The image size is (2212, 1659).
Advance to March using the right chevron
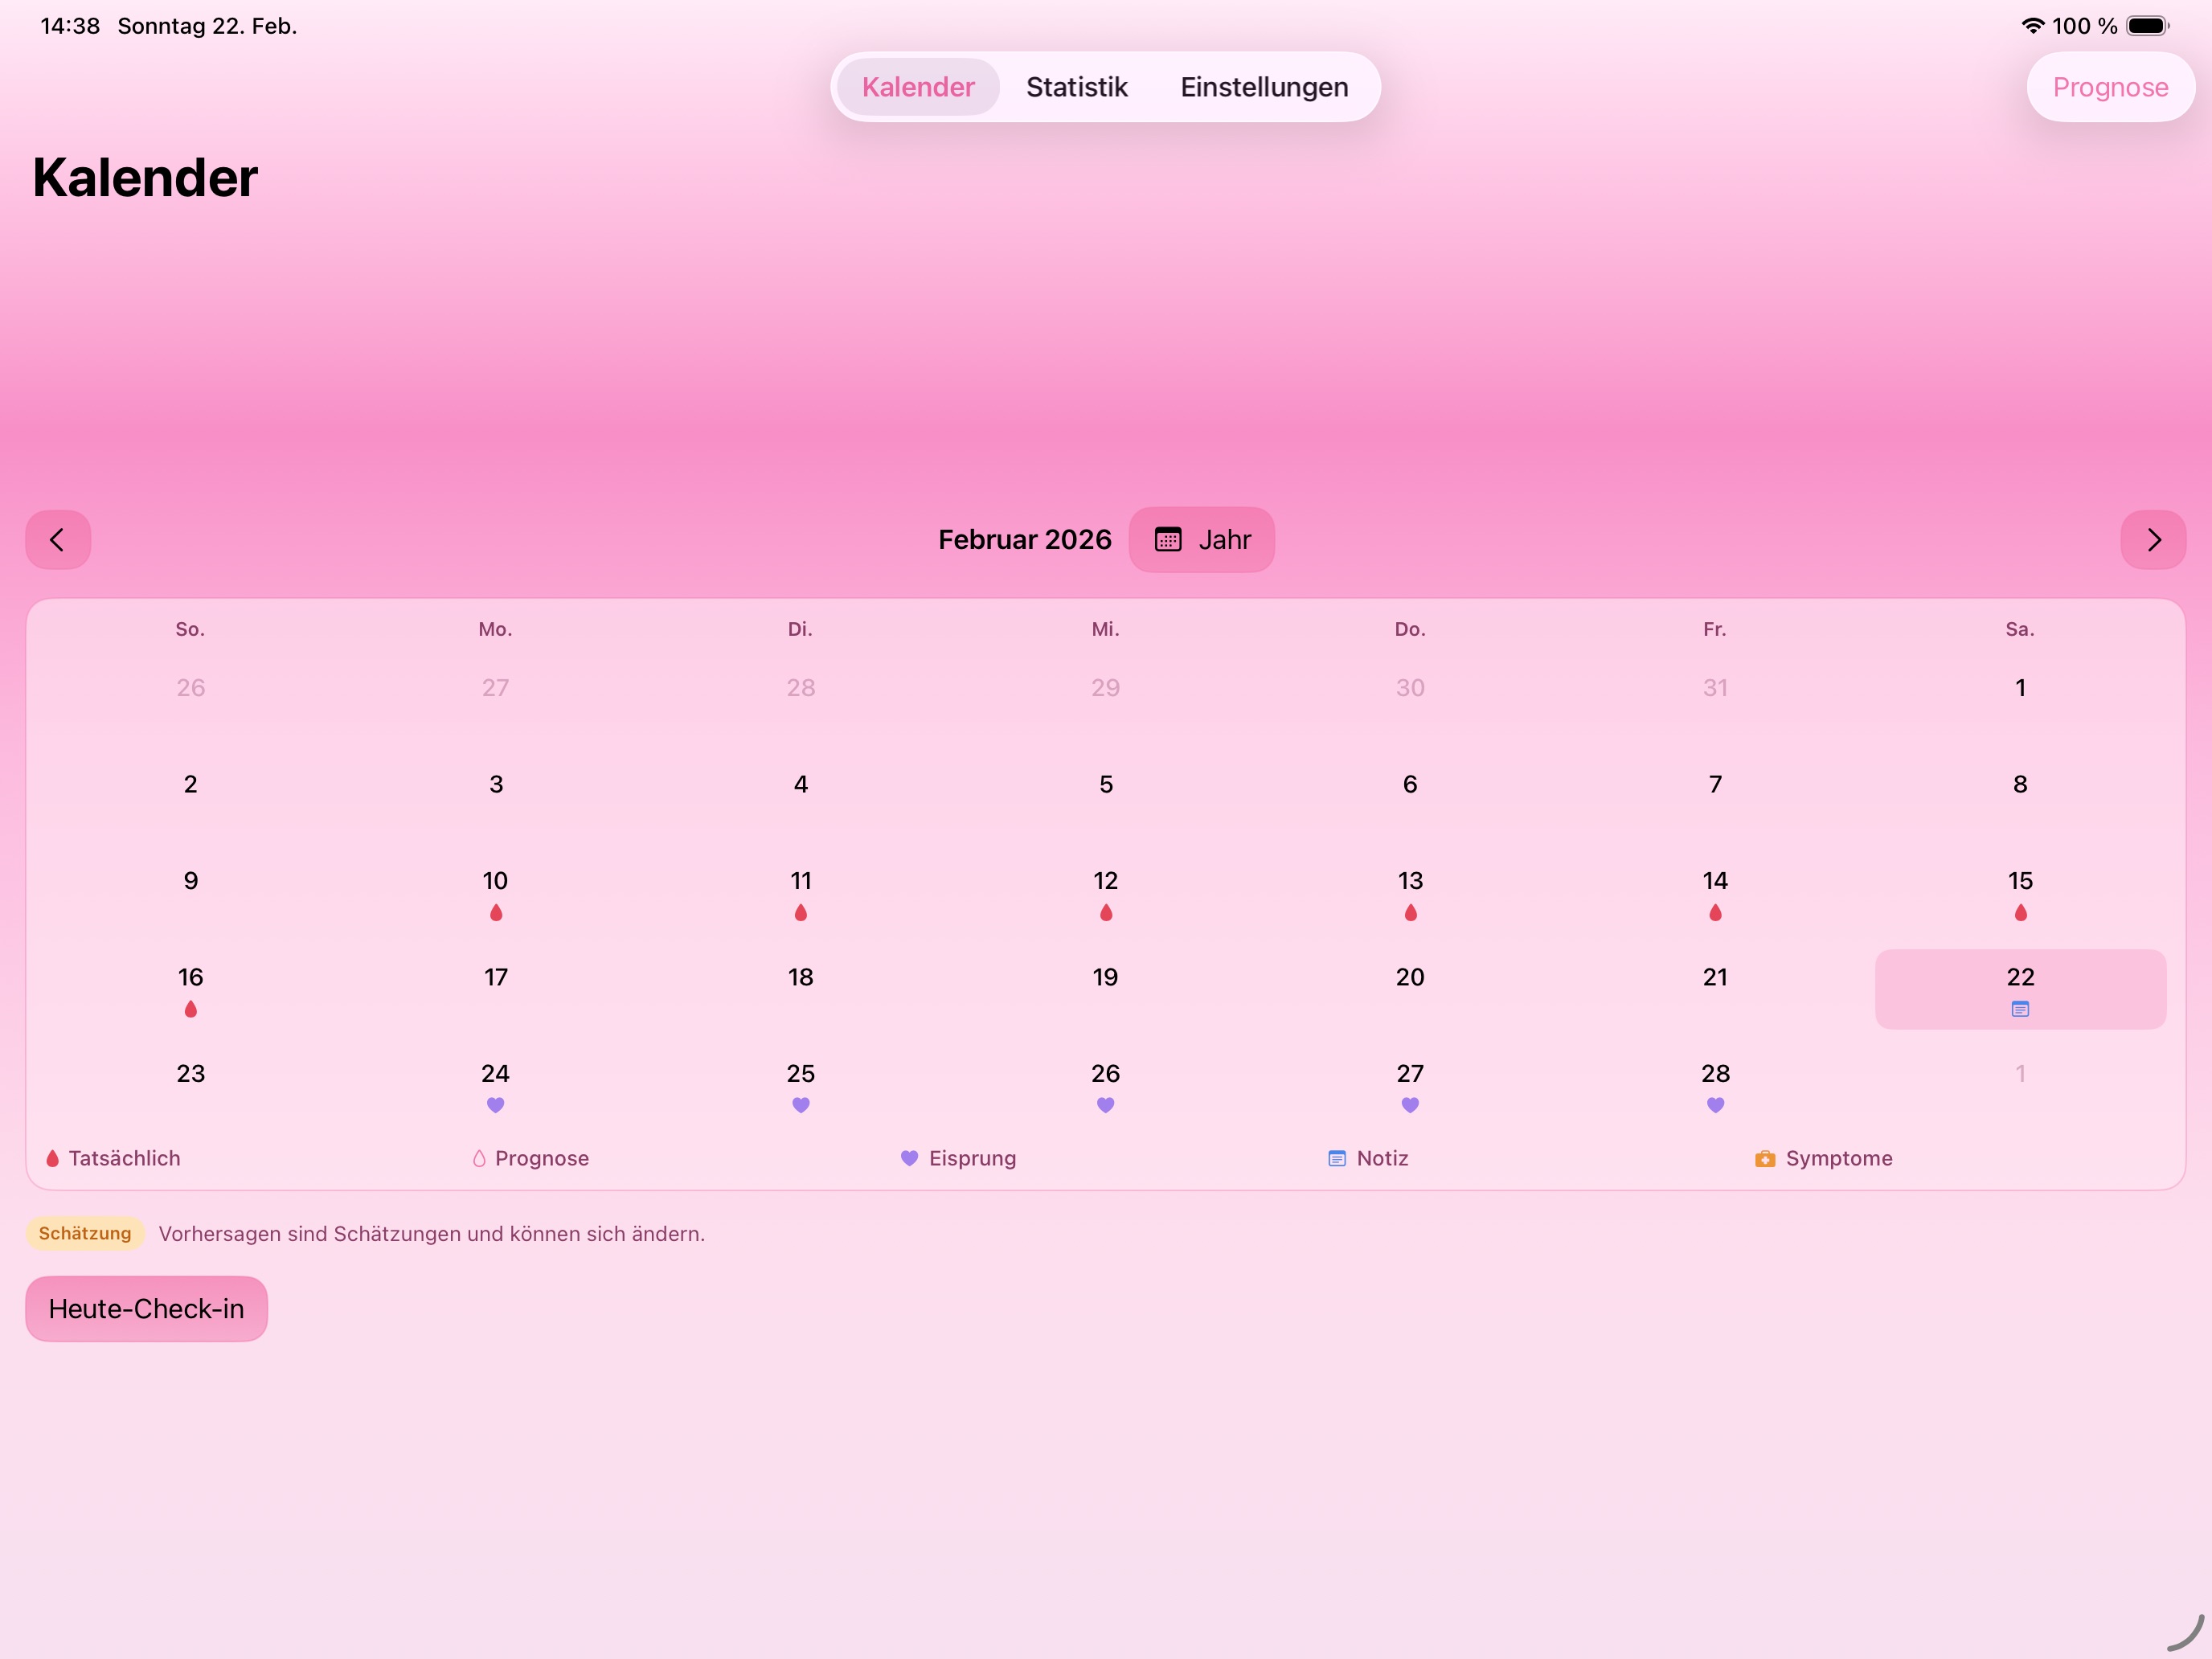point(2154,539)
